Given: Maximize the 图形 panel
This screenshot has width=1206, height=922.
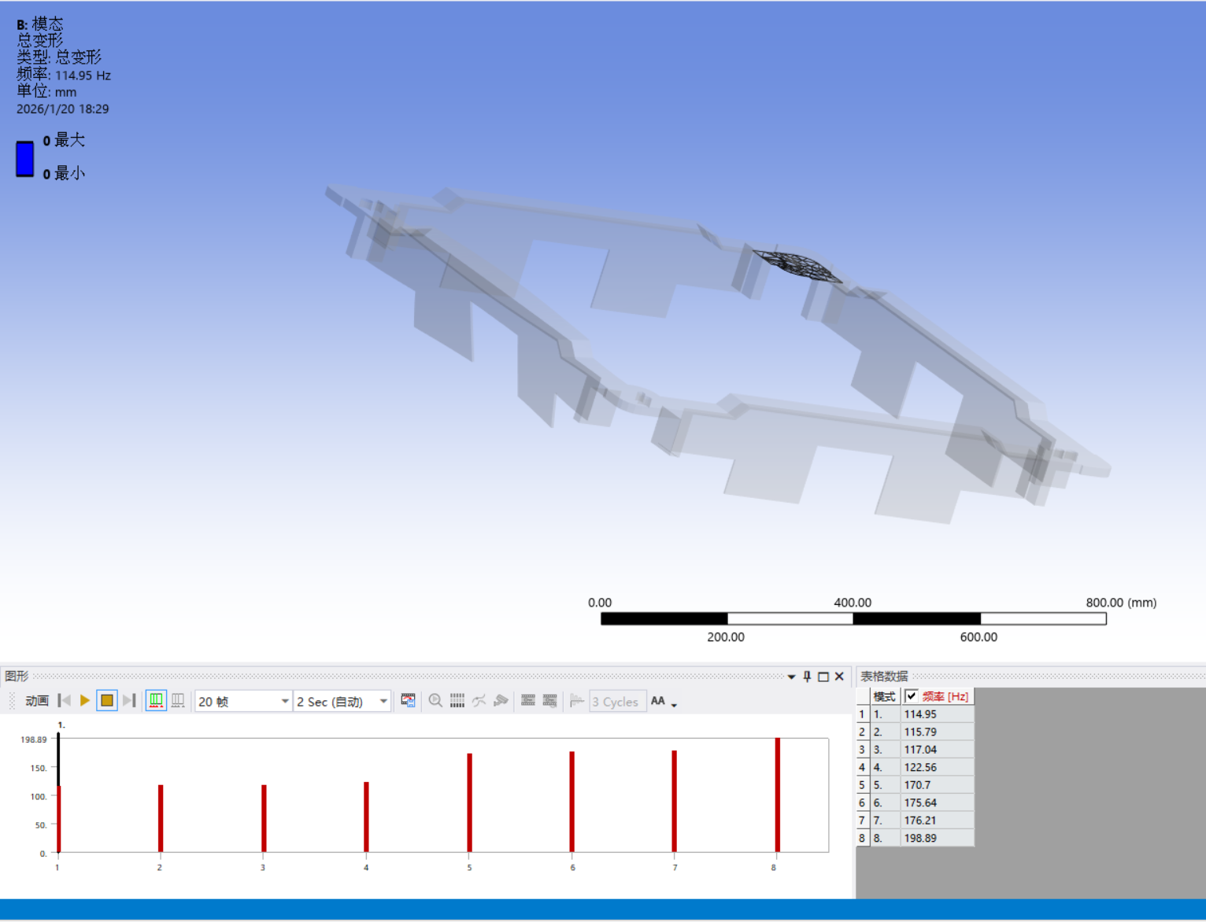Looking at the screenshot, I should (823, 677).
